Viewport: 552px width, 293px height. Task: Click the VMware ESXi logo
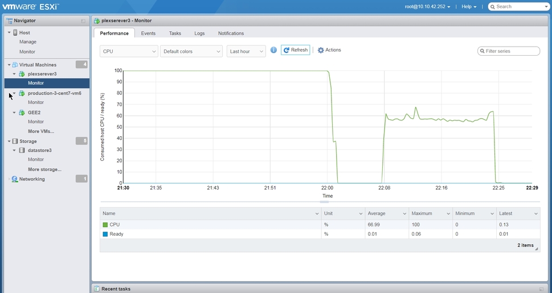coord(31,6)
